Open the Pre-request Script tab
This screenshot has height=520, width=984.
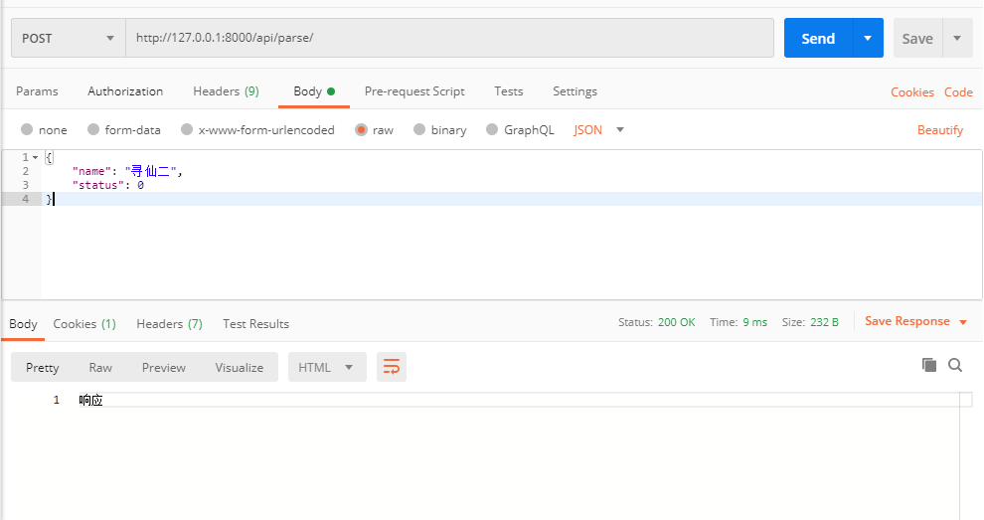click(414, 91)
